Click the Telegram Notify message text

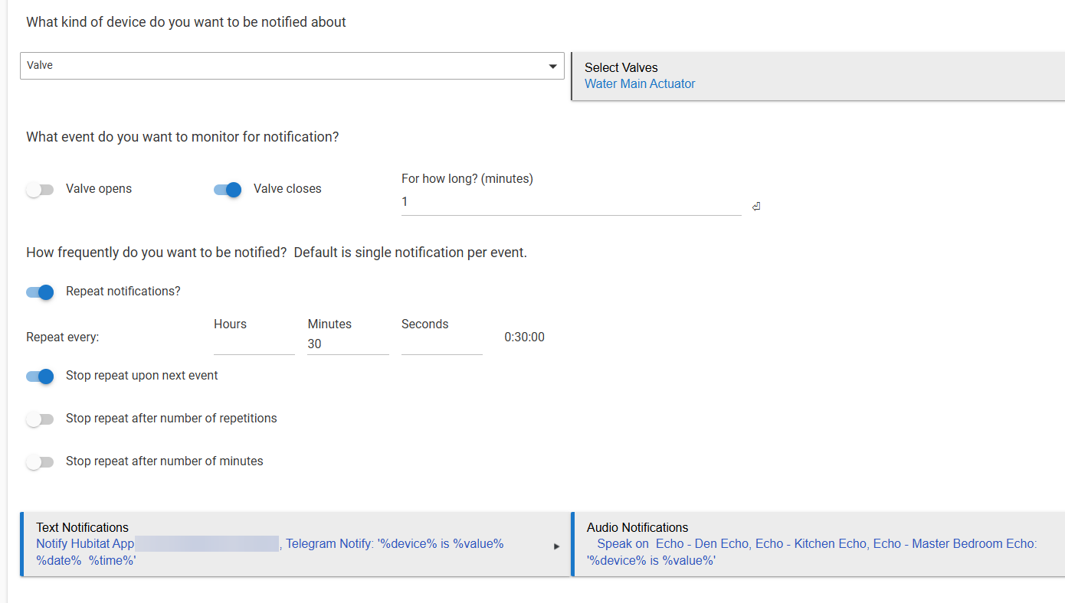(x=394, y=544)
